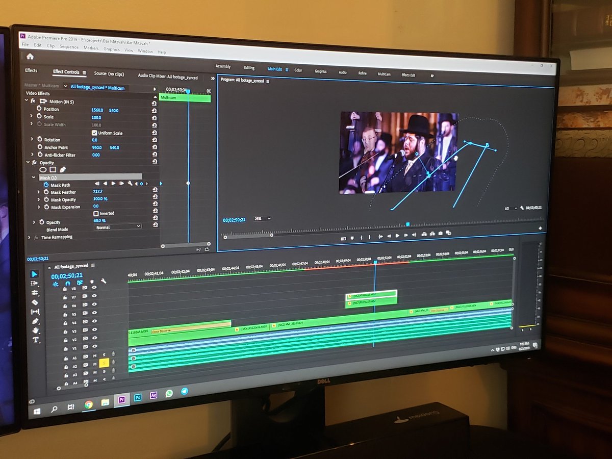The image size is (612, 459).
Task: Click the Opacity value 68.0 %
Action: point(99,220)
